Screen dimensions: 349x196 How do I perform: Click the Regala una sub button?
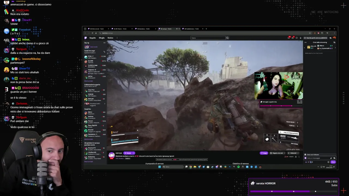pyautogui.click(x=278, y=153)
